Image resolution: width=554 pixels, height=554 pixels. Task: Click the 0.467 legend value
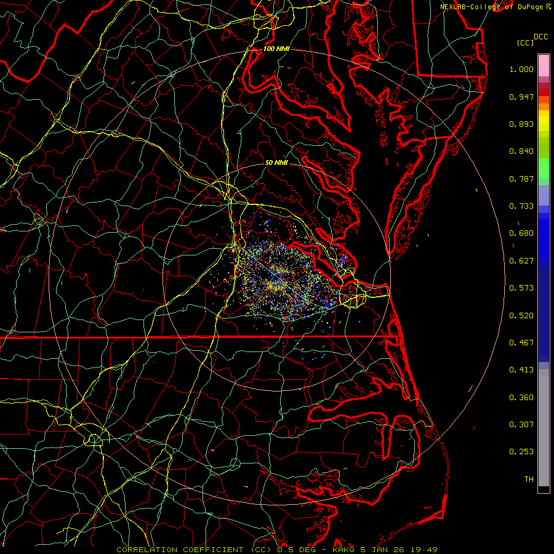[x=521, y=343]
